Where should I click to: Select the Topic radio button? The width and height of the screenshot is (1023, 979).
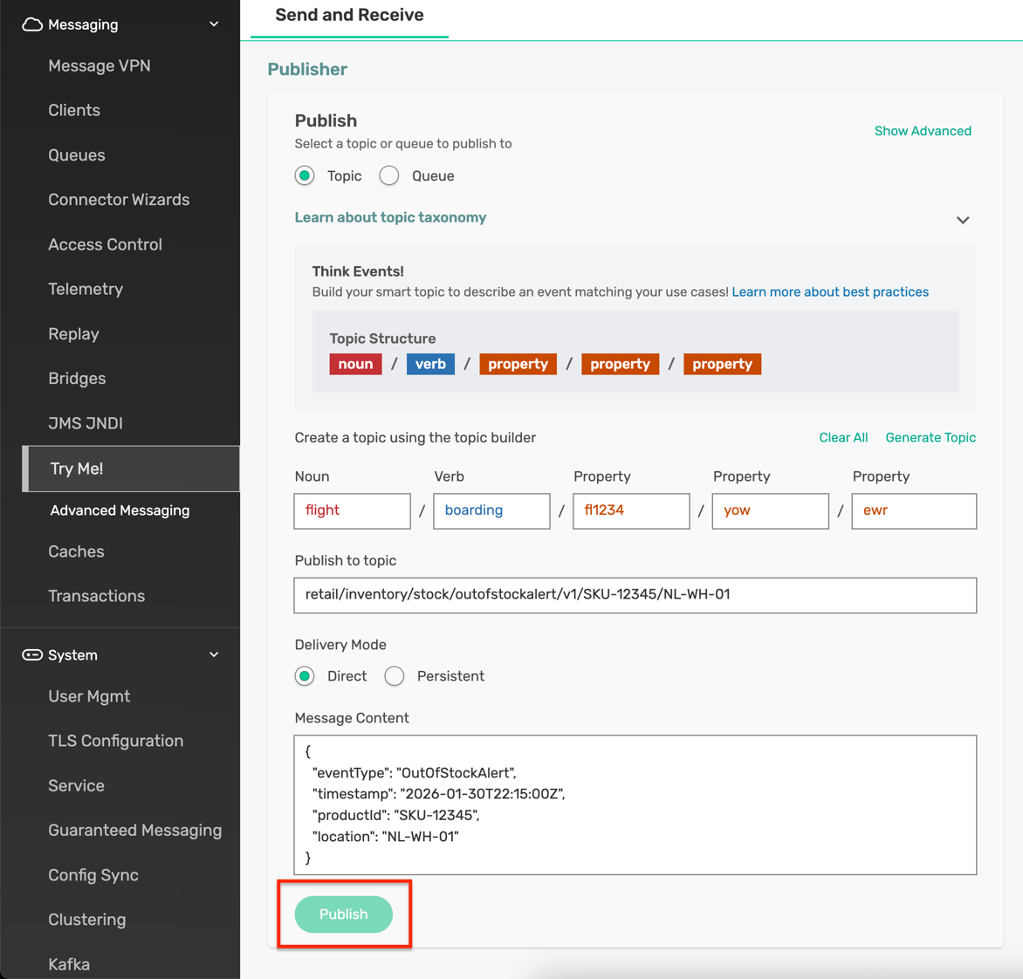tap(305, 176)
